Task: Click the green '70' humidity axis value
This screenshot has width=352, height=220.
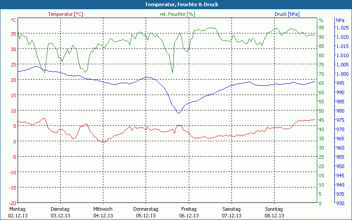Action: tap(322, 74)
